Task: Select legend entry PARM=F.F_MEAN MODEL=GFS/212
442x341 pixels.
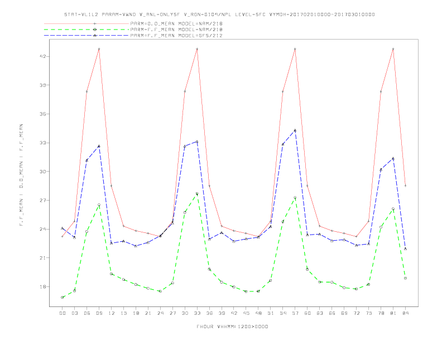Action: coord(176,36)
